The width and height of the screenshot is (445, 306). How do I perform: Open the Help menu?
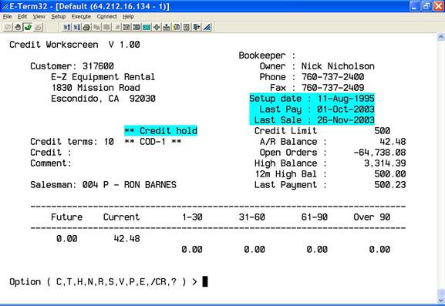[128, 17]
